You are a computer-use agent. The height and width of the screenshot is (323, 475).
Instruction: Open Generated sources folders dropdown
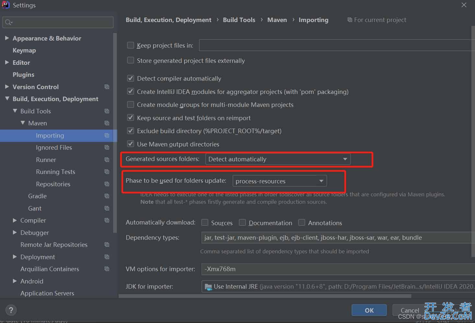pyautogui.click(x=278, y=159)
